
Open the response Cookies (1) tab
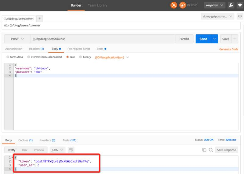26,140
